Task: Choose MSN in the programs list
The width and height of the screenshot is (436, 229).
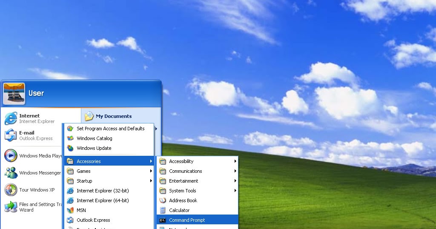Action: [109, 210]
